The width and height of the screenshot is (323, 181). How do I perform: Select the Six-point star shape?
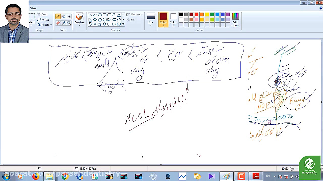pyautogui.click(x=105, y=24)
